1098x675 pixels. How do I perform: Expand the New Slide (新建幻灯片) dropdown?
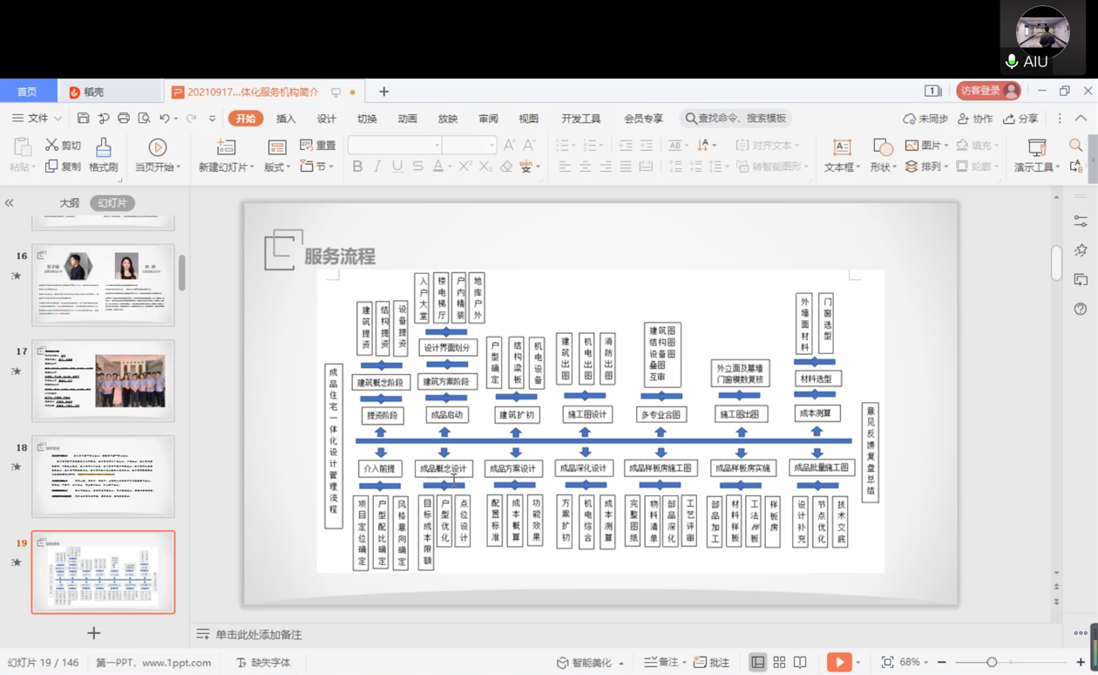[227, 167]
